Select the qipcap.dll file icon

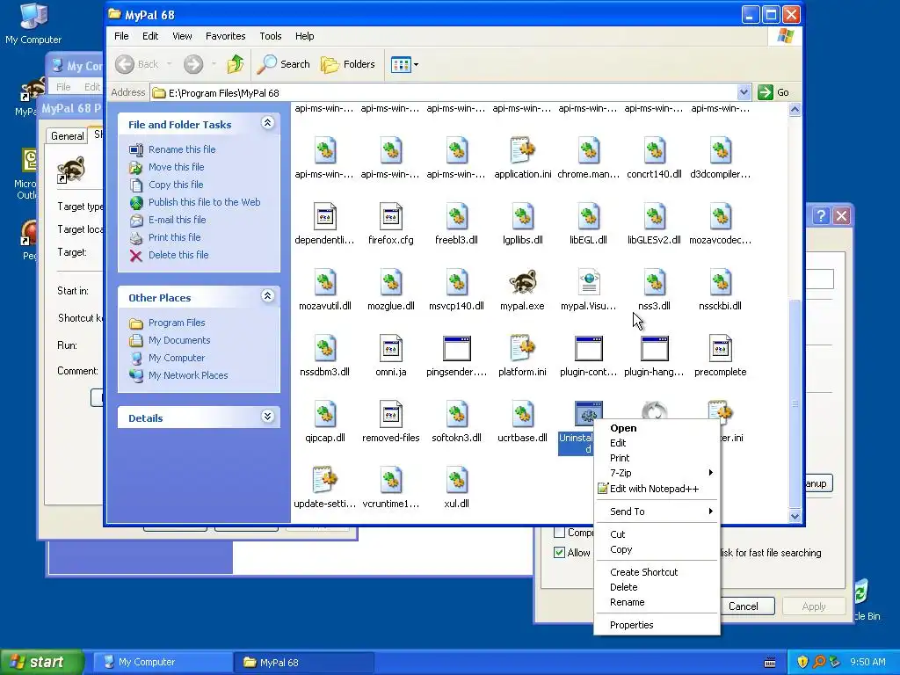click(325, 415)
